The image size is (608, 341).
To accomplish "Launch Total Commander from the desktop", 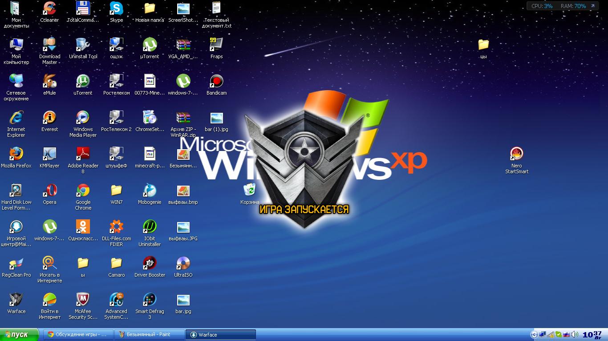I will 83,12.
